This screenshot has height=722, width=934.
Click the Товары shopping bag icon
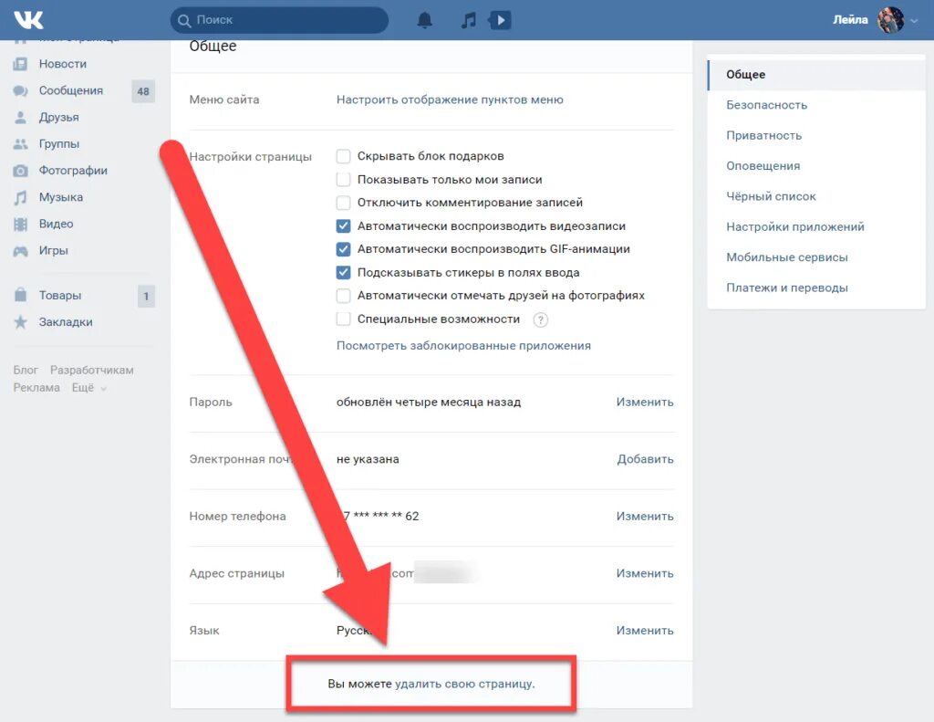(x=21, y=295)
